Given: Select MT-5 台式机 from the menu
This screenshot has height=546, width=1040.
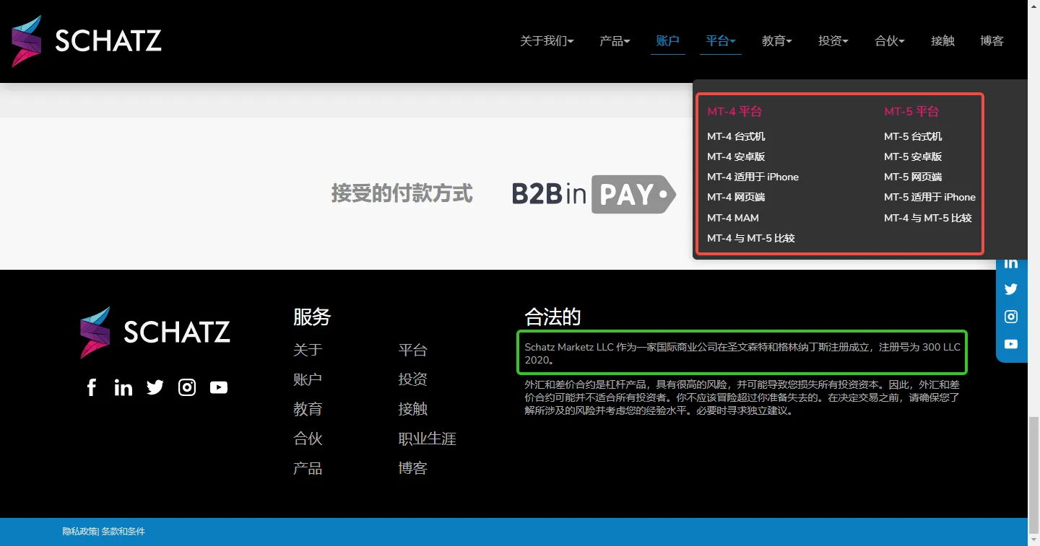Looking at the screenshot, I should (913, 136).
